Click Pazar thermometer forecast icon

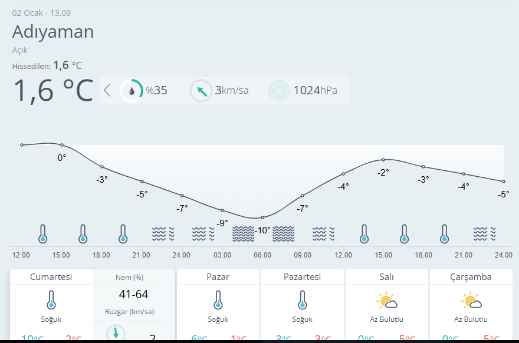(x=218, y=300)
